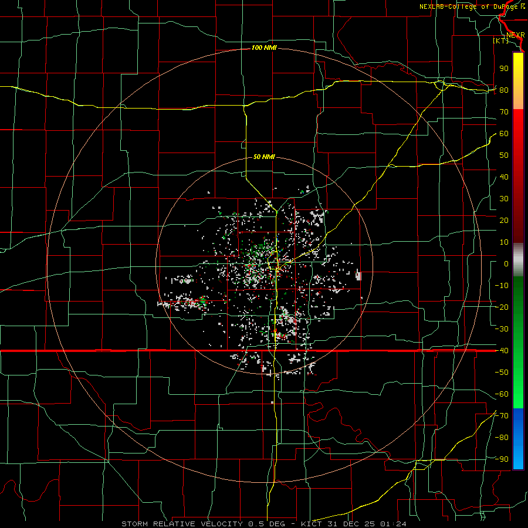This screenshot has width=528, height=528.
Task: Click the 50 NMI range ring label
Action: click(x=264, y=157)
